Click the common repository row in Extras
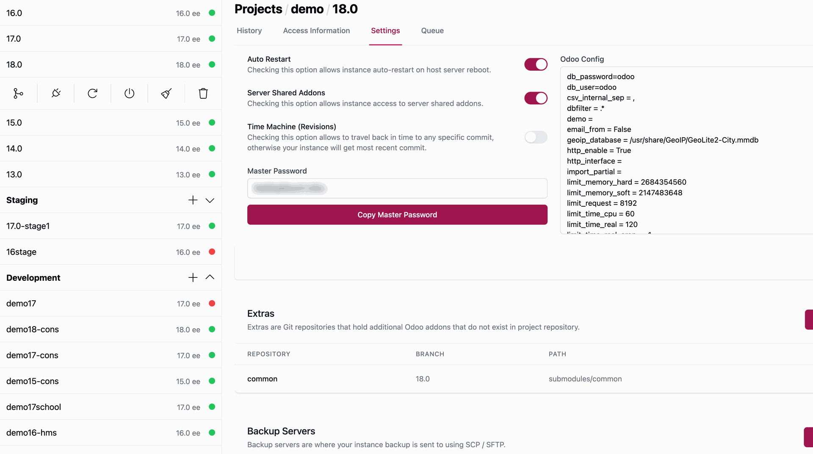Screen dimensions: 813x454 click(524, 379)
